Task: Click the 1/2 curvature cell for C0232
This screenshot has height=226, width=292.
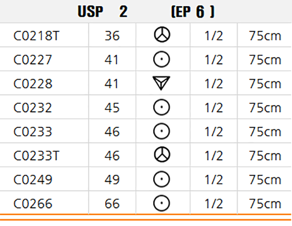Action: point(214,108)
